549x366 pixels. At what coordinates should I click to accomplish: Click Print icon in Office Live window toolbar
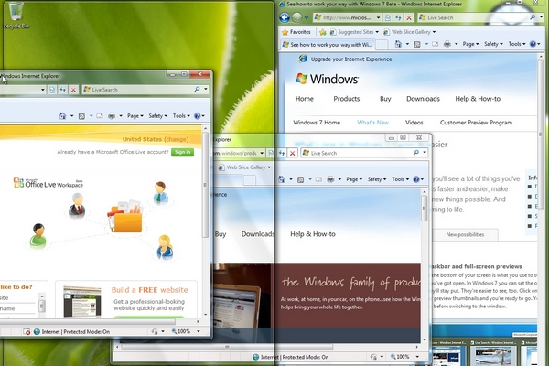pos(112,116)
